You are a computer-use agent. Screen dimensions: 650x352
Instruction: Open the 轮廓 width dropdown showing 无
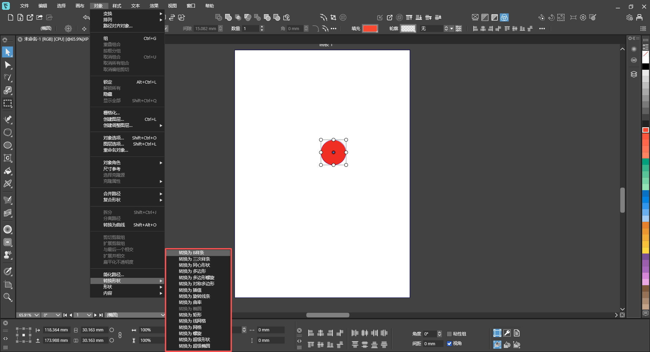coord(452,29)
